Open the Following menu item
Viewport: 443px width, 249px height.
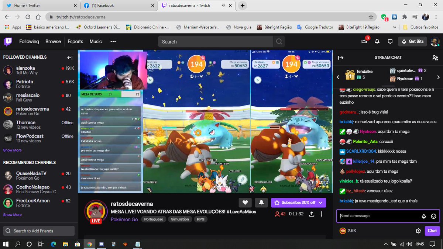pyautogui.click(x=29, y=42)
